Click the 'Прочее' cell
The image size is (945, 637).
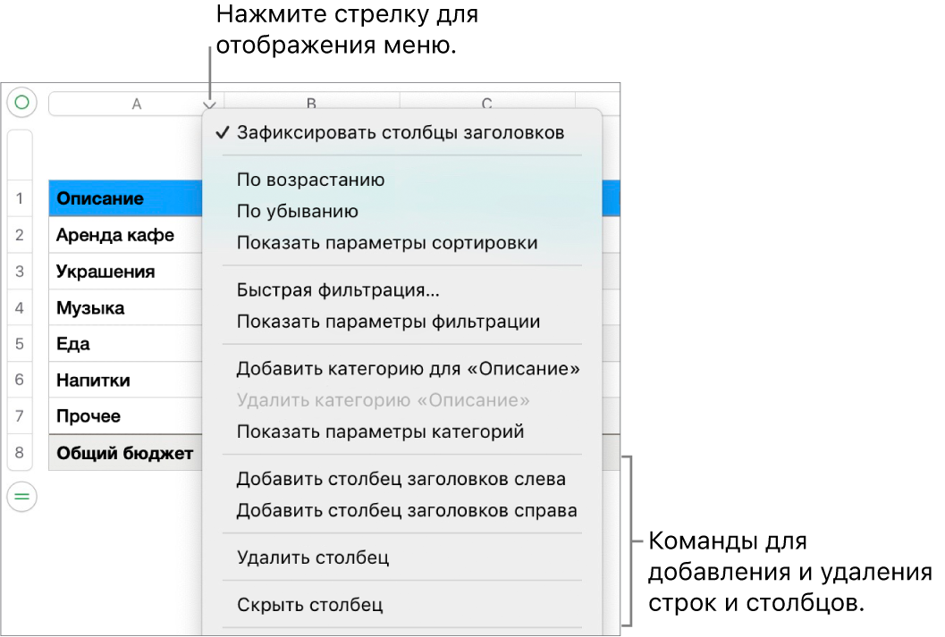(125, 416)
